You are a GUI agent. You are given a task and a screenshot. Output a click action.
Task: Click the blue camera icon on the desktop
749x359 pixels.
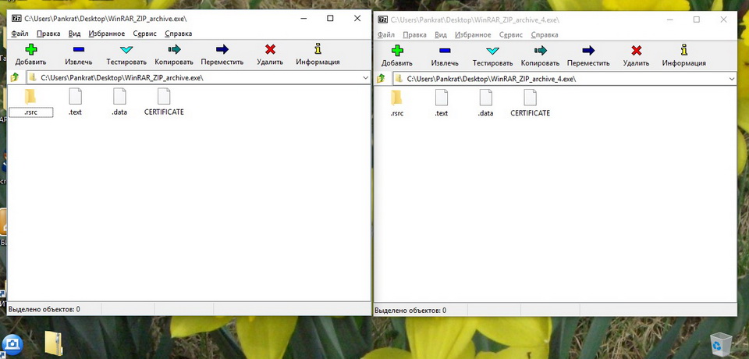(x=12, y=343)
